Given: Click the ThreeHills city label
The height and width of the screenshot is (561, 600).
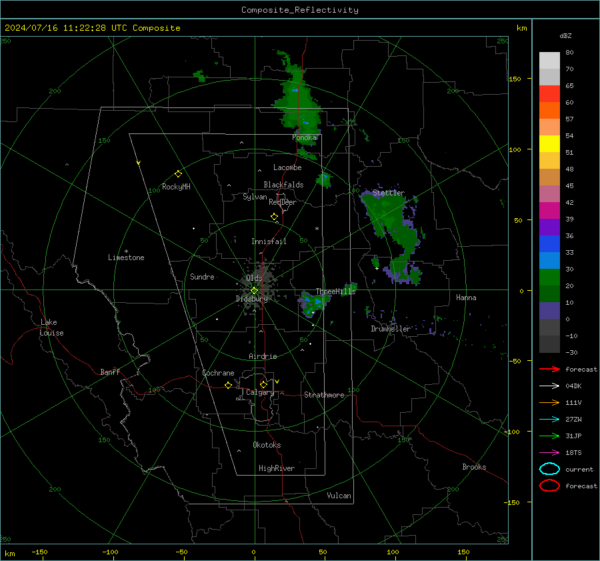Looking at the screenshot, I should pos(335,292).
